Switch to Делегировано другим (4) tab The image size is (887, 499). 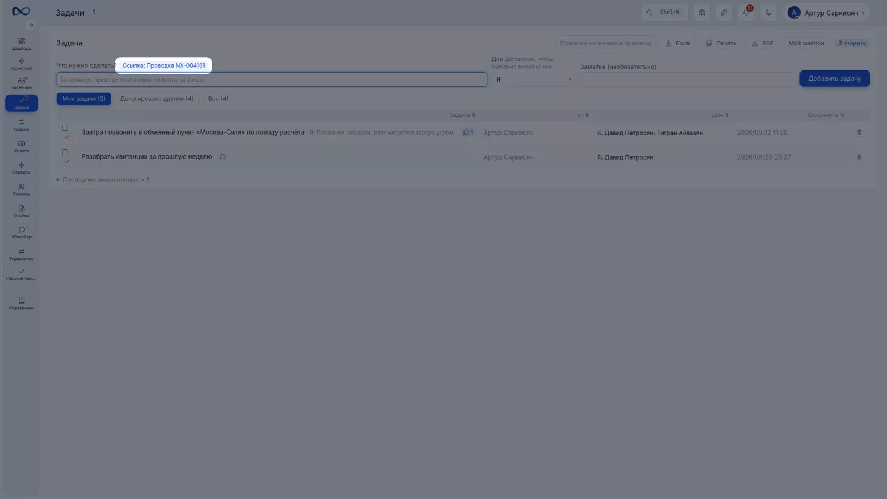click(157, 99)
